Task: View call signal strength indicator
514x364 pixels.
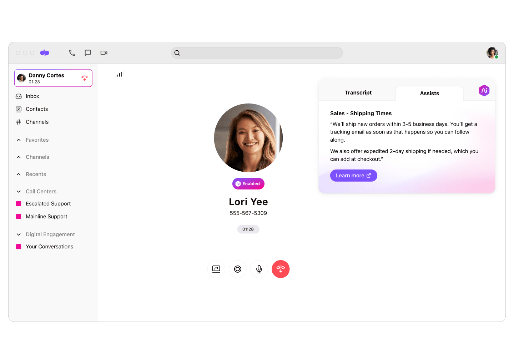Action: click(x=119, y=74)
